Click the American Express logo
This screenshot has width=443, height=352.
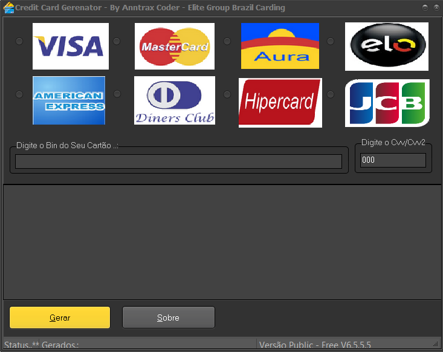tap(69, 100)
